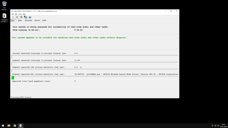Open File Explorer from the taskbar
Image resolution: width=228 pixels, height=128 pixels.
pyautogui.click(x=9, y=126)
